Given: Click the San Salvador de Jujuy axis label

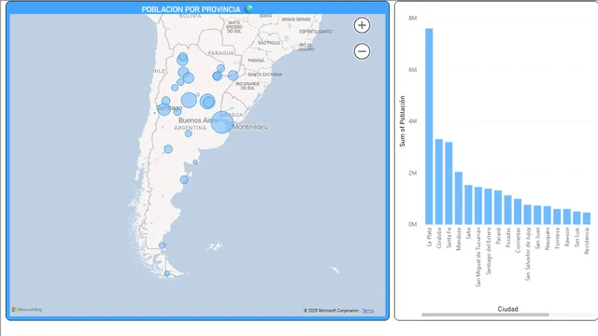Looking at the screenshot, I should coord(528,254).
